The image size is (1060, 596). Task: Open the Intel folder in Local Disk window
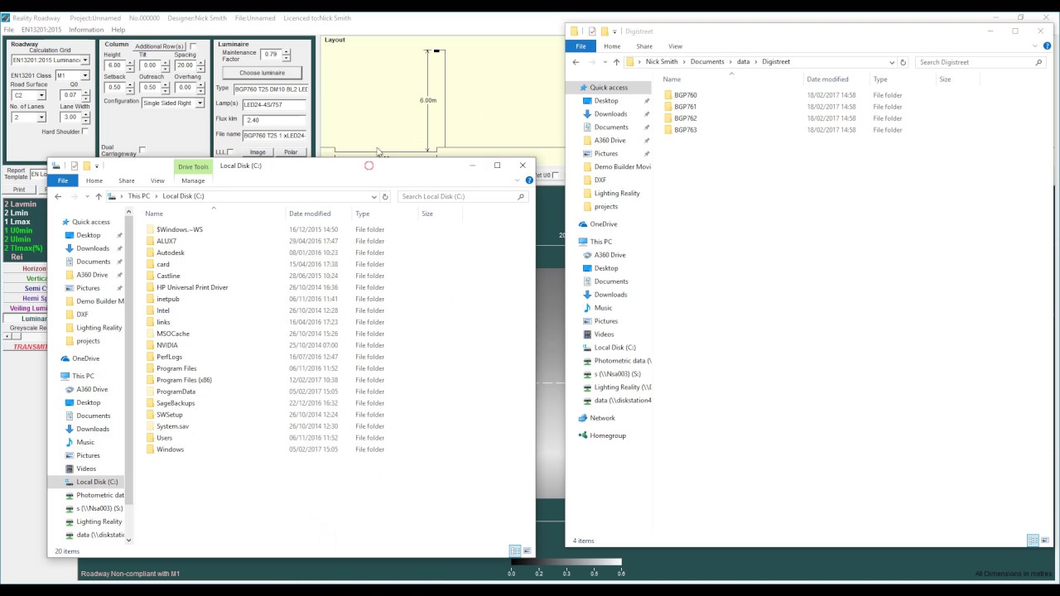tap(163, 310)
